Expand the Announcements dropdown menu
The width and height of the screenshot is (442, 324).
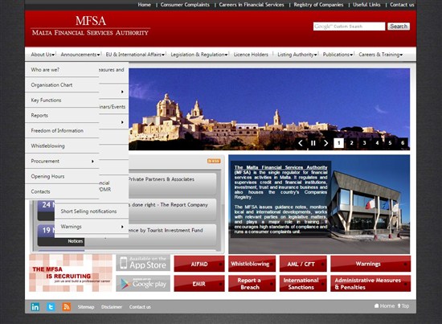click(x=80, y=55)
